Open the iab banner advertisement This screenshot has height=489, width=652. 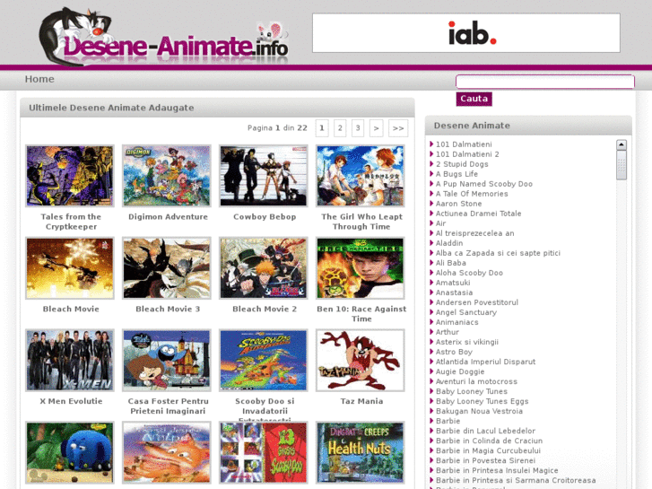pyautogui.click(x=466, y=33)
